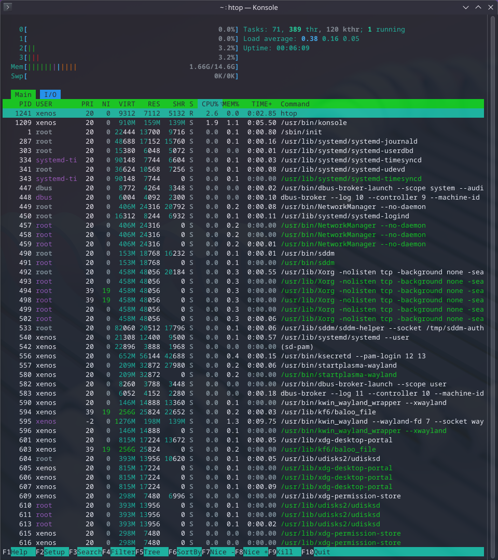Click the Uptime 00:06:09 readout
498x560 pixels.
point(276,48)
